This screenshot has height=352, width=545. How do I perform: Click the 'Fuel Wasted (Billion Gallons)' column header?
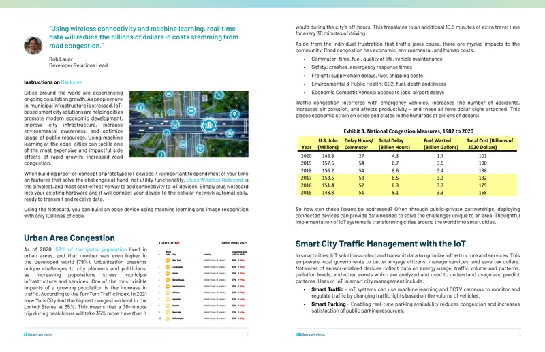tap(441, 144)
